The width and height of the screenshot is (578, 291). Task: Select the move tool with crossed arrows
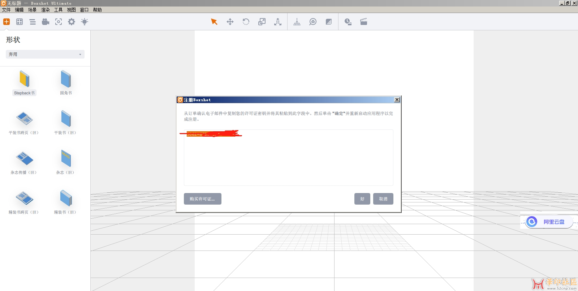pos(230,22)
